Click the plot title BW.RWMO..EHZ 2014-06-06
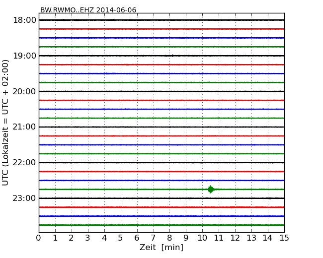323x258 pixels. tap(88, 10)
